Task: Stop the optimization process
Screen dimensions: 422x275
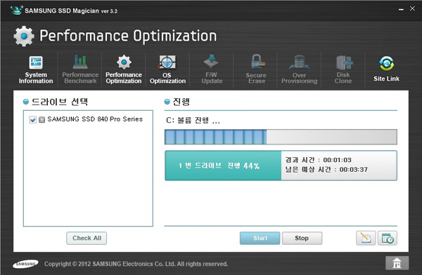Action: (x=302, y=239)
